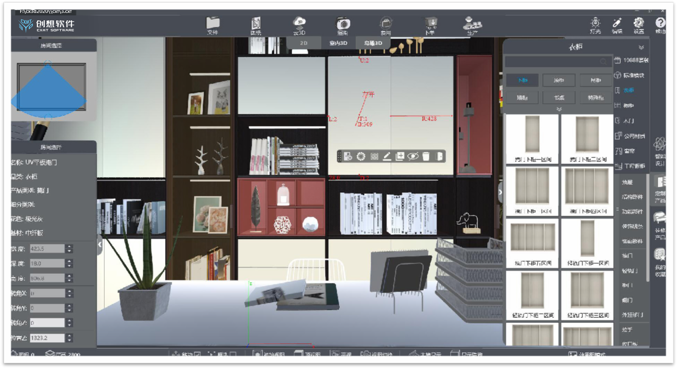Viewport: 678px width, 369px height.
Task: Click door icon at floating toolbar end
Action: pos(440,156)
